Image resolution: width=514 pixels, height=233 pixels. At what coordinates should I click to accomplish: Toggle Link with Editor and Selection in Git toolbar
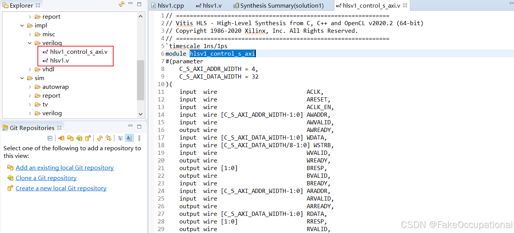pos(109,138)
